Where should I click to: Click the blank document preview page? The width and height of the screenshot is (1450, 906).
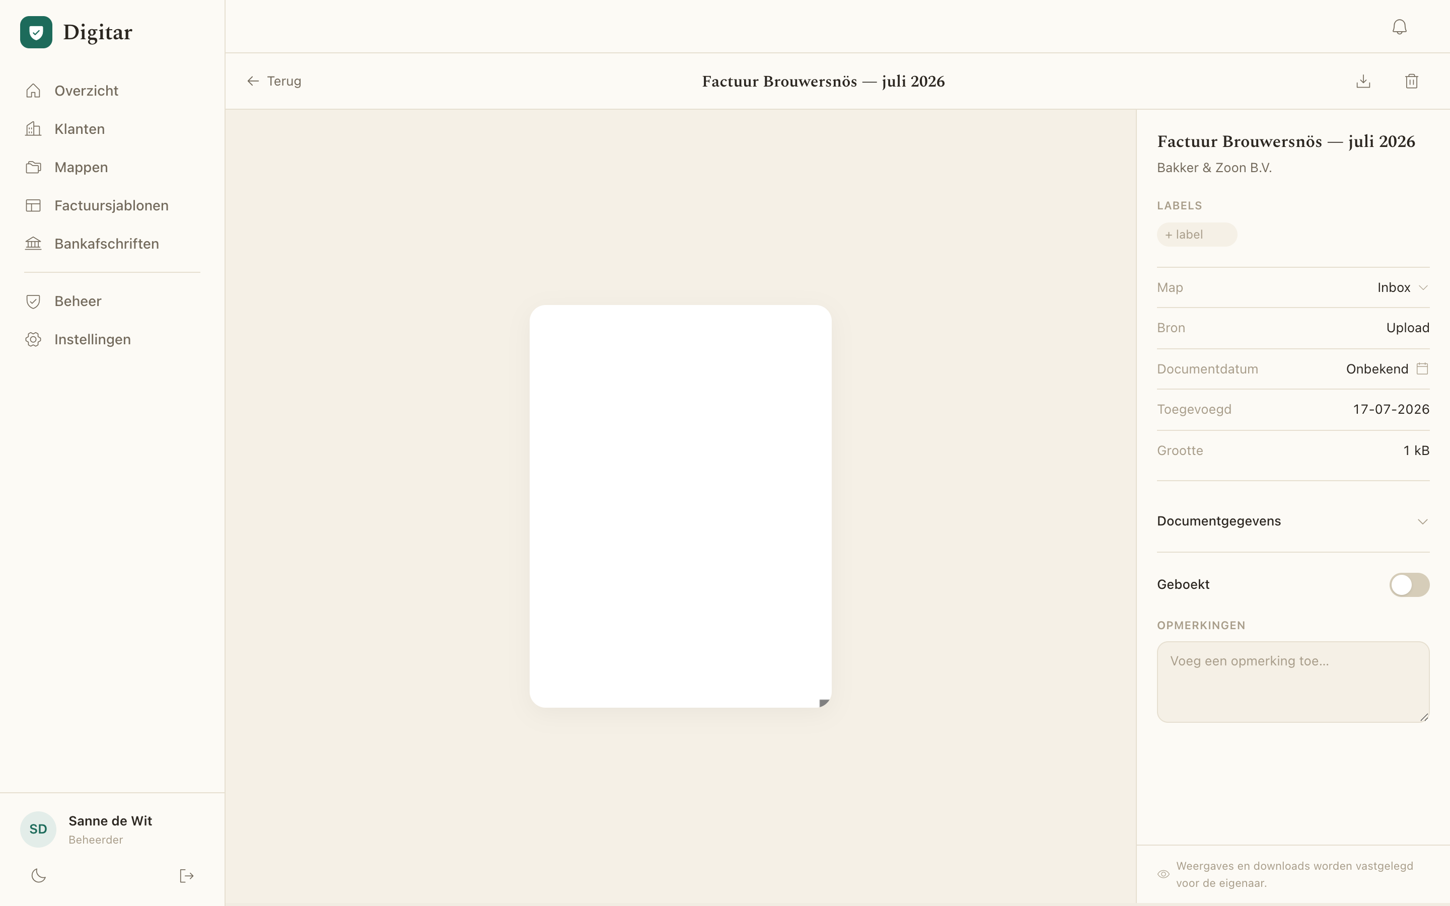pyautogui.click(x=680, y=506)
